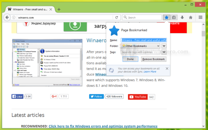Viewport: 208px width, 130px height.
Task: Click the Page Bookmarked title text
Action: click(x=134, y=30)
